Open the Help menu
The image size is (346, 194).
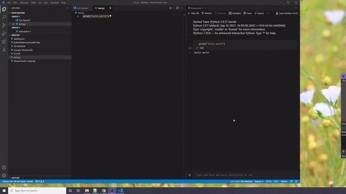(x=64, y=3)
